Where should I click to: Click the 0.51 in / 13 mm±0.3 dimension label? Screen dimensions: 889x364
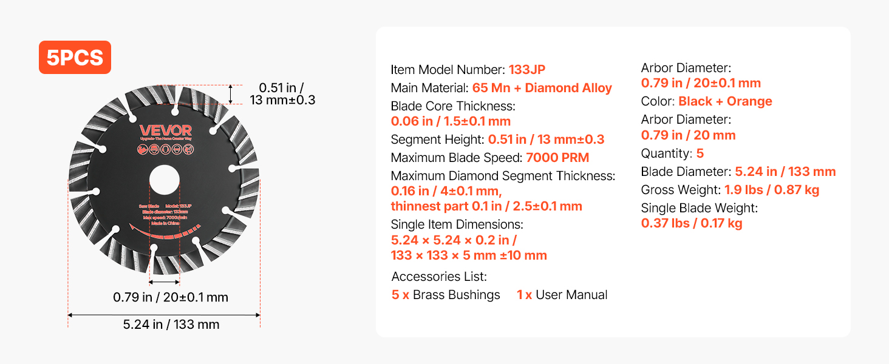click(282, 94)
